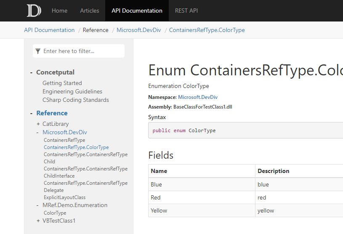Open the Microsoft.DevDiv namespace link
This screenshot has height=234, width=343.
pyautogui.click(x=198, y=97)
